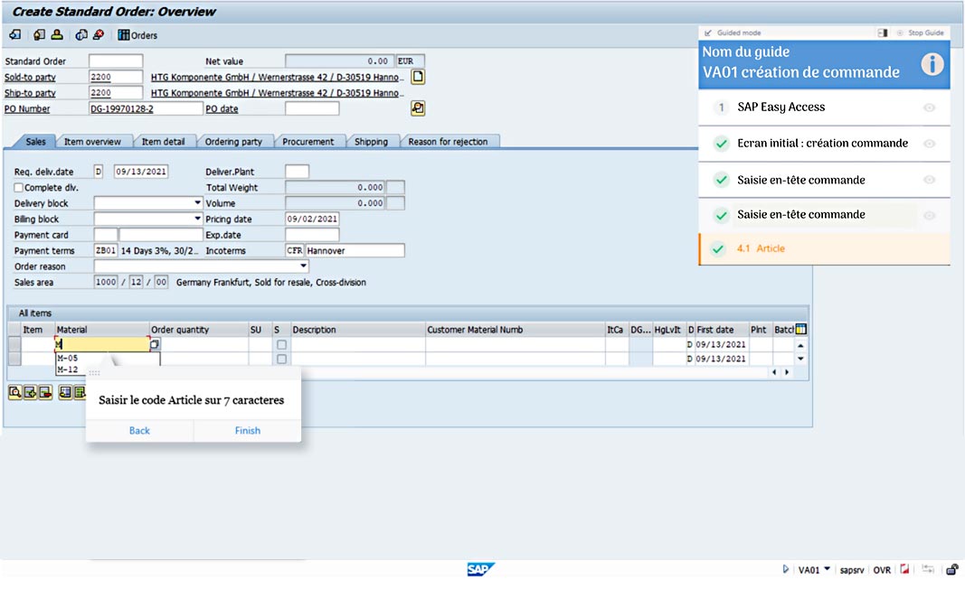Click the insert item row icon
The image size is (965, 589).
tap(30, 392)
